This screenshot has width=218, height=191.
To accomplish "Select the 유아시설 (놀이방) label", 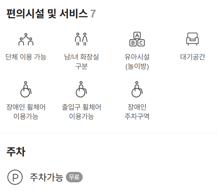I will point(137,61).
